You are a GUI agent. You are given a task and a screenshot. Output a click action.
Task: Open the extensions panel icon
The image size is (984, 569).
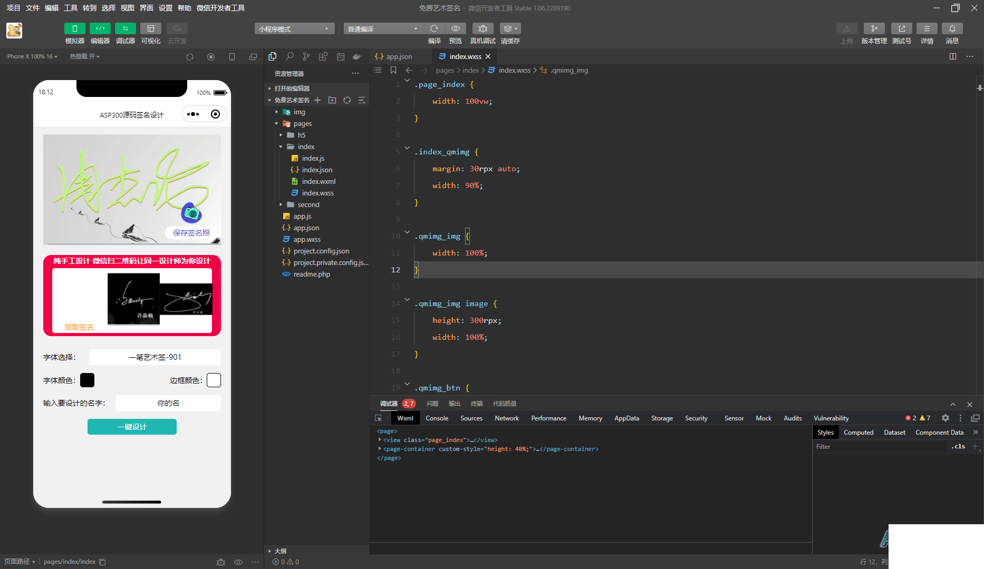pyautogui.click(x=323, y=56)
